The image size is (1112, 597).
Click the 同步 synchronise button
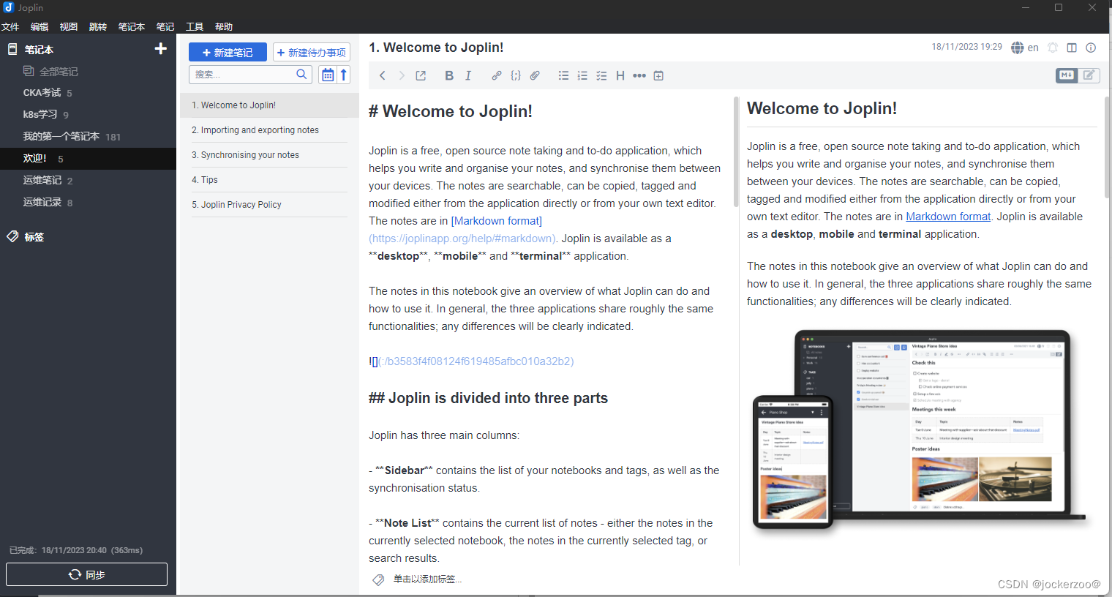86,574
